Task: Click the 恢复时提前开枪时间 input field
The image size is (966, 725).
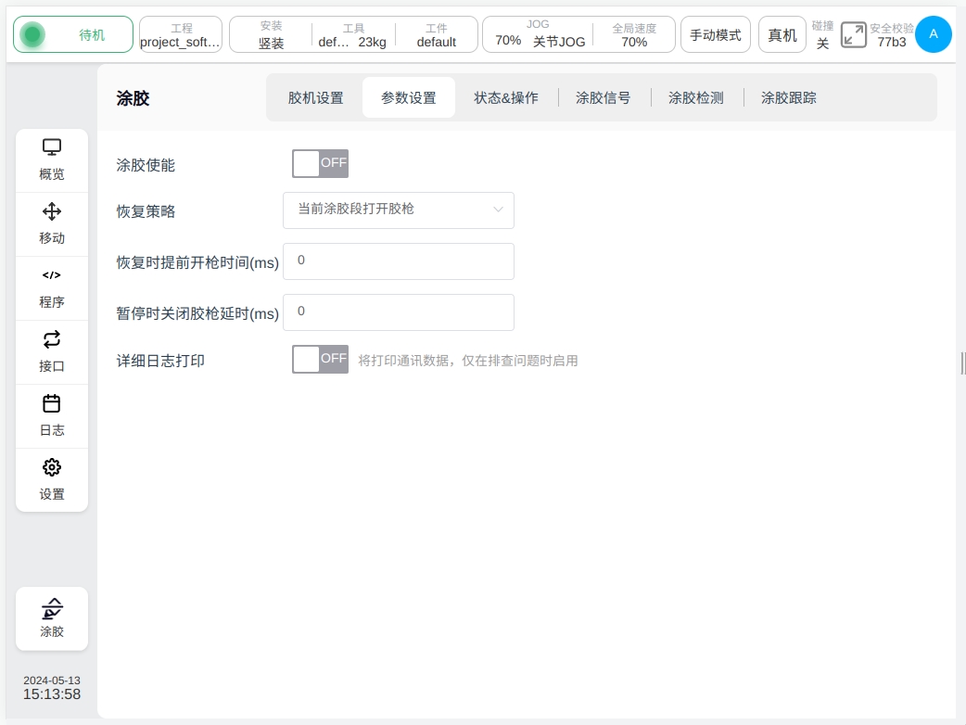Action: tap(399, 261)
